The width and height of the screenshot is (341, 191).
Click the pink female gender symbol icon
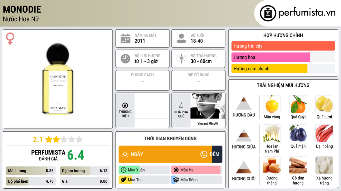(10, 38)
